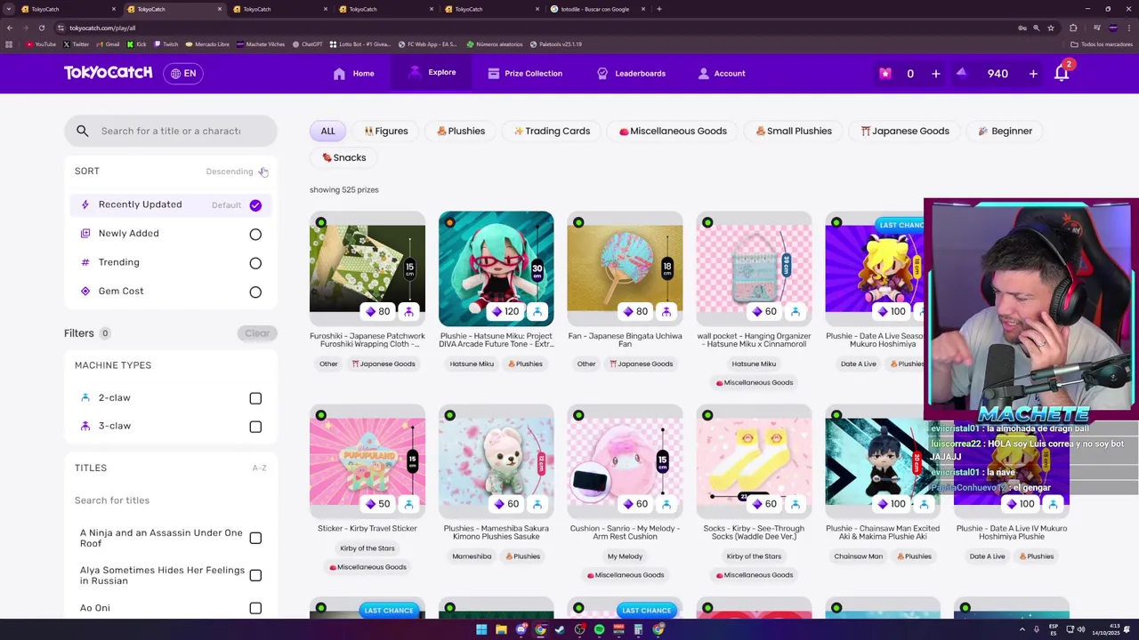Click the claw icon on Kirby sticker card
The height and width of the screenshot is (640, 1139).
point(408,504)
